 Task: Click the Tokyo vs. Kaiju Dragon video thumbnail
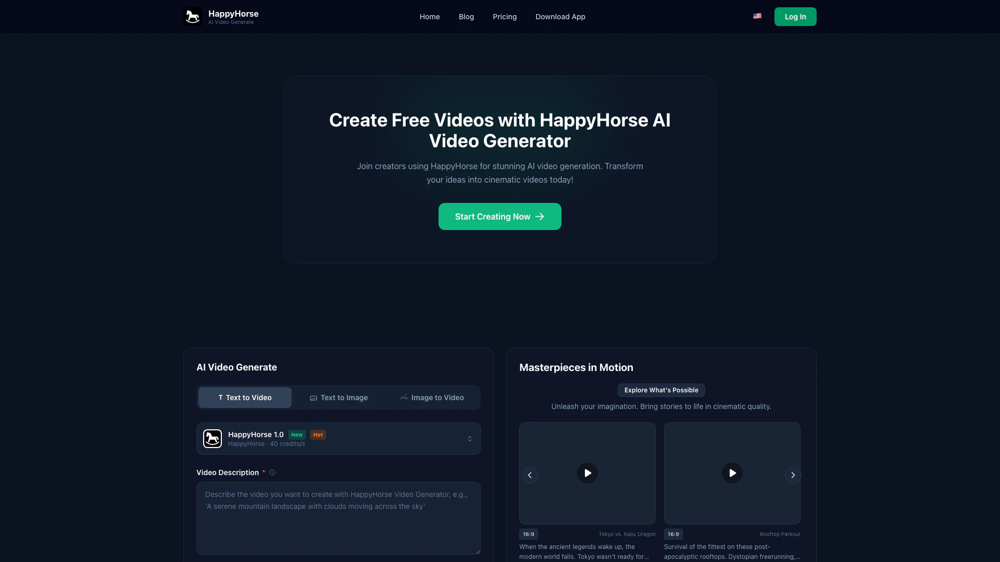587,473
